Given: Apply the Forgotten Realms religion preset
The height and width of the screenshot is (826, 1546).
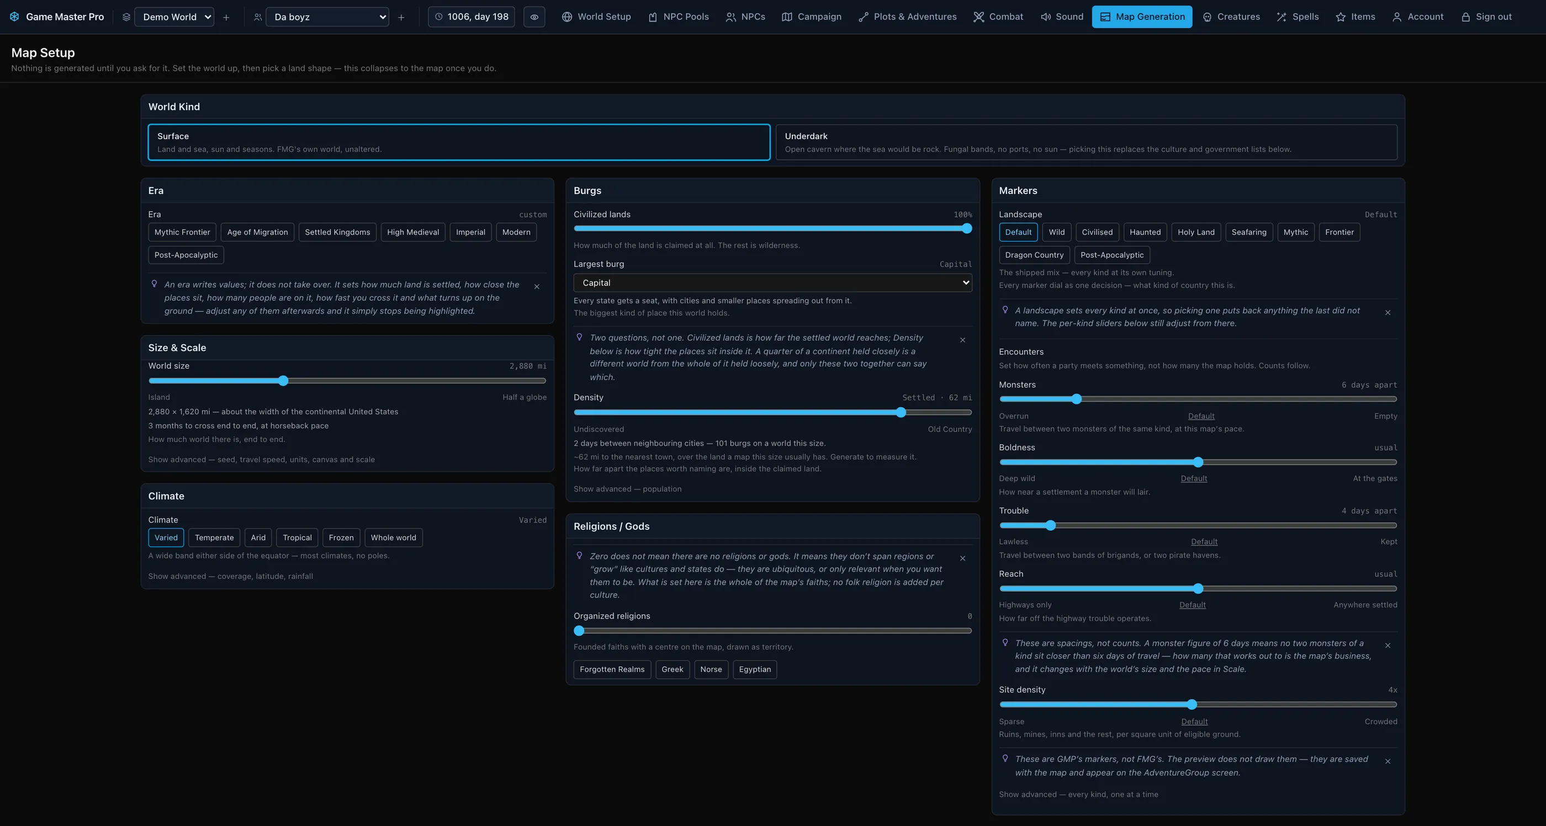Looking at the screenshot, I should click(x=612, y=669).
